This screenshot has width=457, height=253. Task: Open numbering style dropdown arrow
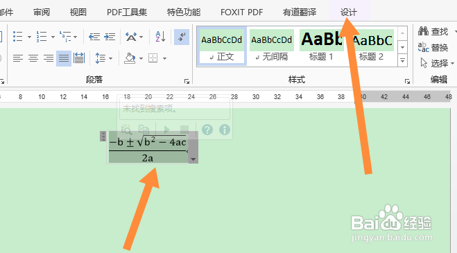click(53, 37)
